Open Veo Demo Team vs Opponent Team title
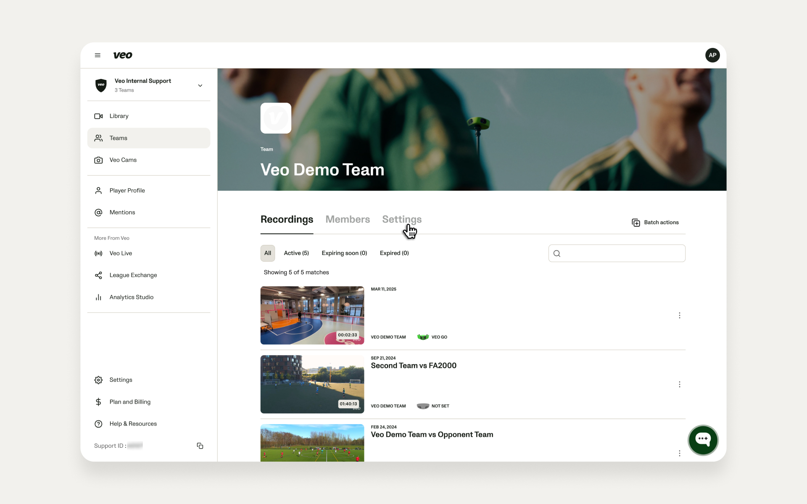This screenshot has height=504, width=807. point(432,435)
